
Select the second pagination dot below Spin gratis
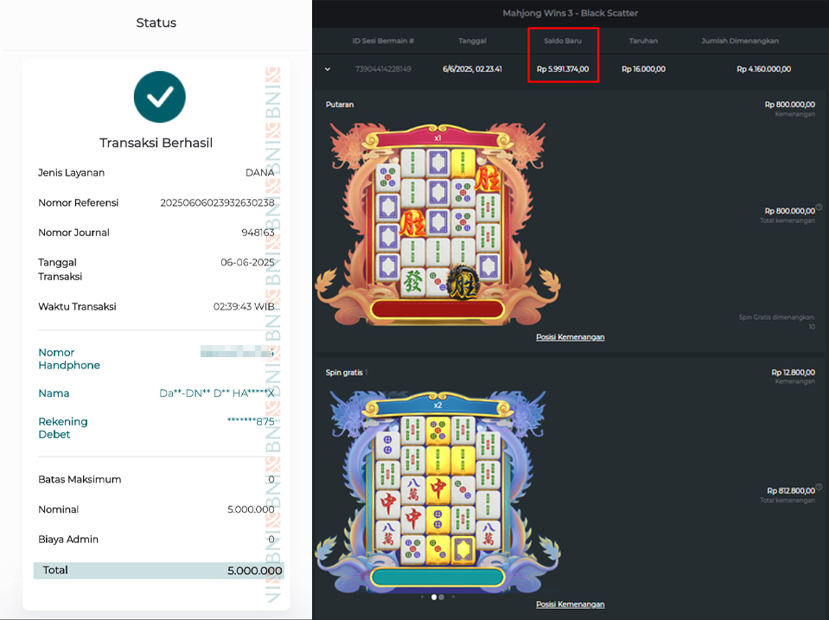(442, 597)
